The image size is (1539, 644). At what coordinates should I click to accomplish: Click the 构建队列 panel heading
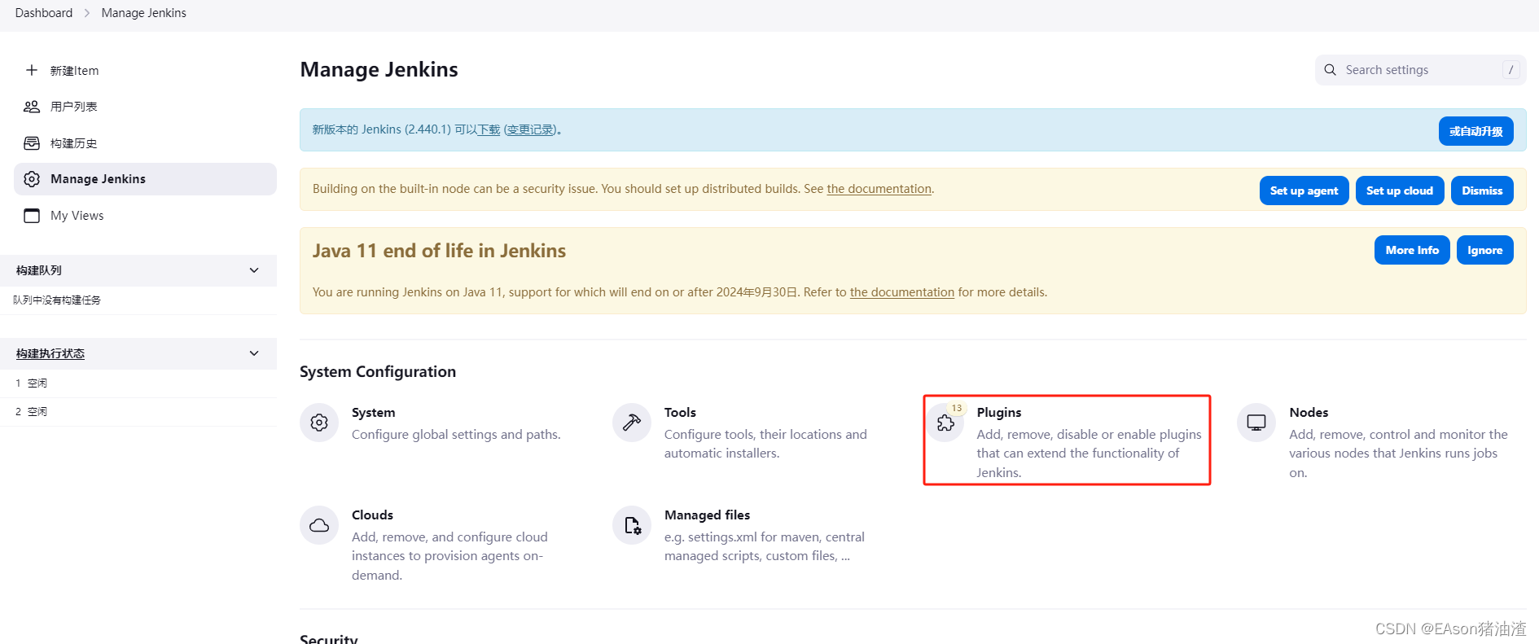pos(39,270)
